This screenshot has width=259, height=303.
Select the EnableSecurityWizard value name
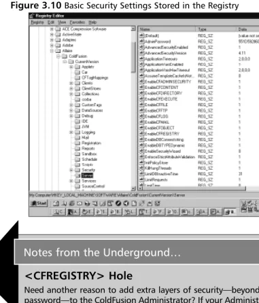point(162,151)
